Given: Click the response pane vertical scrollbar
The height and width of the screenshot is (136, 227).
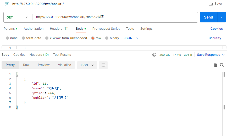Looking at the screenshot, I should click(x=224, y=104).
